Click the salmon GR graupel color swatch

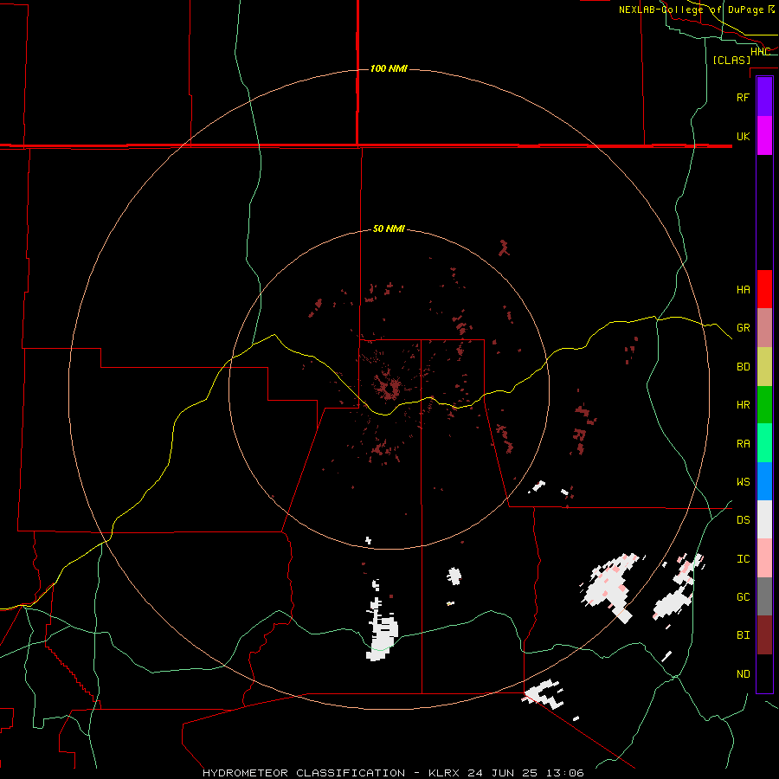764,328
